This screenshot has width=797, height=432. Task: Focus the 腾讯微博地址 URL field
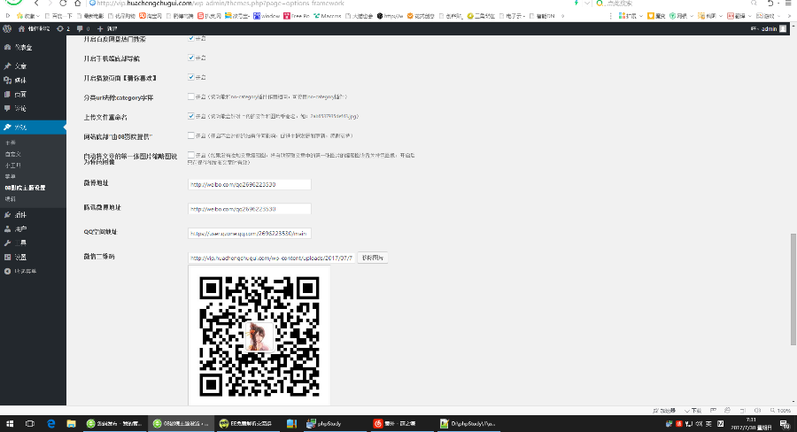[x=250, y=209]
